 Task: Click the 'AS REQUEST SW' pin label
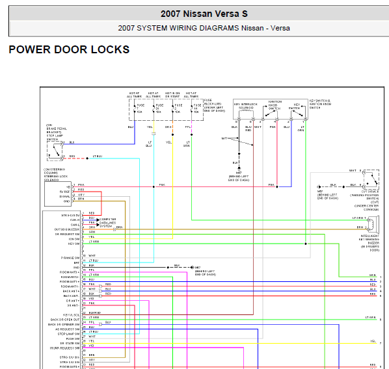67,329
